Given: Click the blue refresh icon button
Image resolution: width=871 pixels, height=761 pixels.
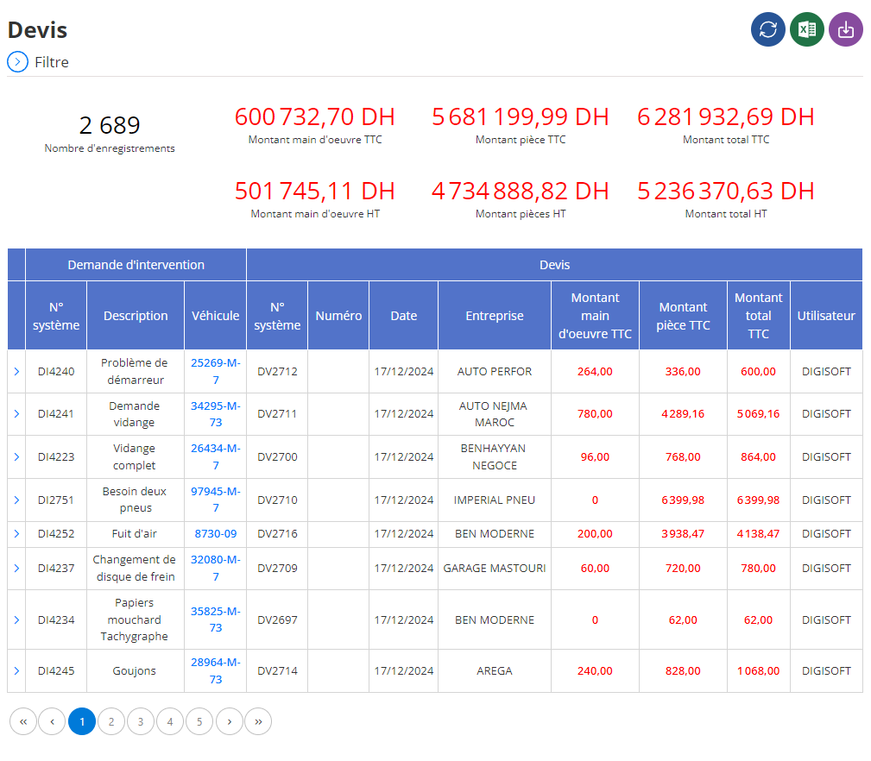Looking at the screenshot, I should click(767, 29).
